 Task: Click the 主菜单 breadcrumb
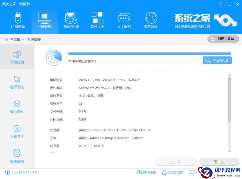(15, 39)
